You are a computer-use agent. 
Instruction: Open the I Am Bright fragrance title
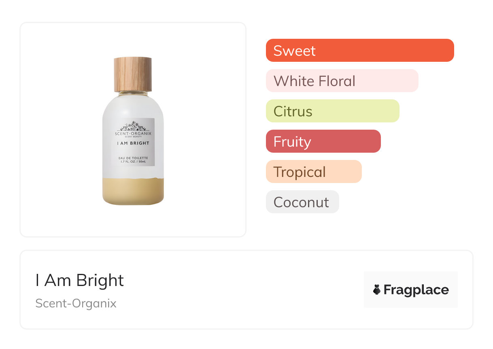pos(80,280)
